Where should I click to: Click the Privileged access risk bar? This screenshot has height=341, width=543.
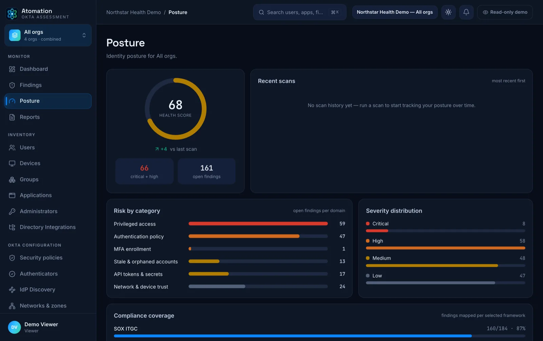pyautogui.click(x=258, y=224)
